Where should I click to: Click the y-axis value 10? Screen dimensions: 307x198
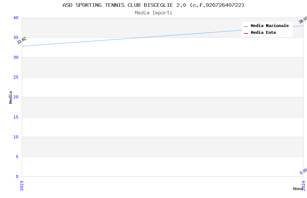point(16,137)
